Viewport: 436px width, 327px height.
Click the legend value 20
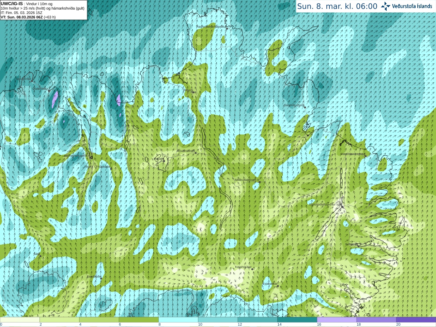[x=398, y=325]
